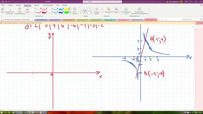This screenshot has width=203, height=114.
Task: Select the first pen in bottom row
Action: tap(33, 12)
